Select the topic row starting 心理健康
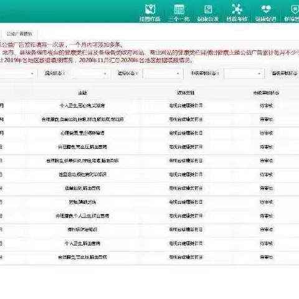The width and height of the screenshot is (299, 299). point(82,133)
